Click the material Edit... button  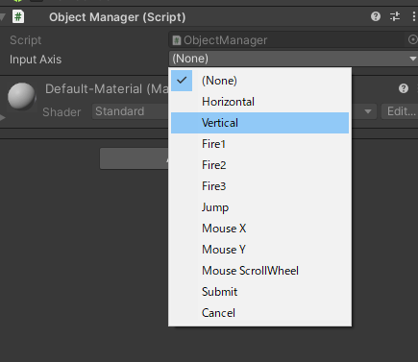400,111
